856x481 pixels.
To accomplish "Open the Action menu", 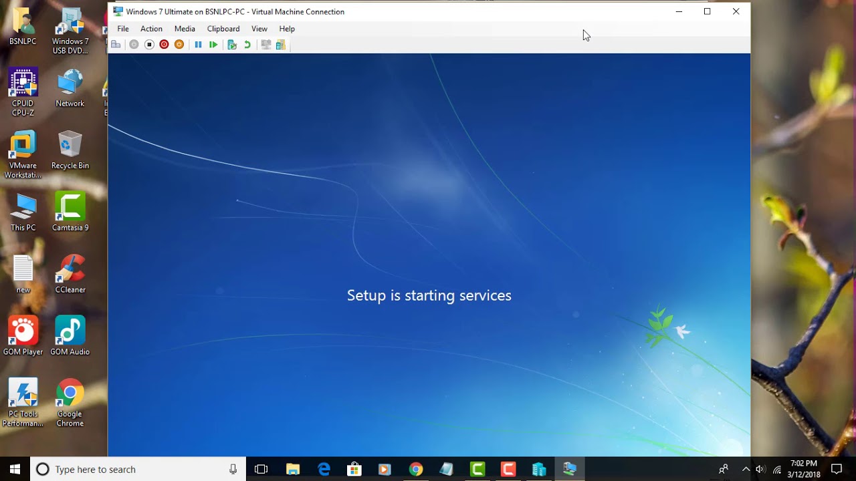I will (151, 29).
